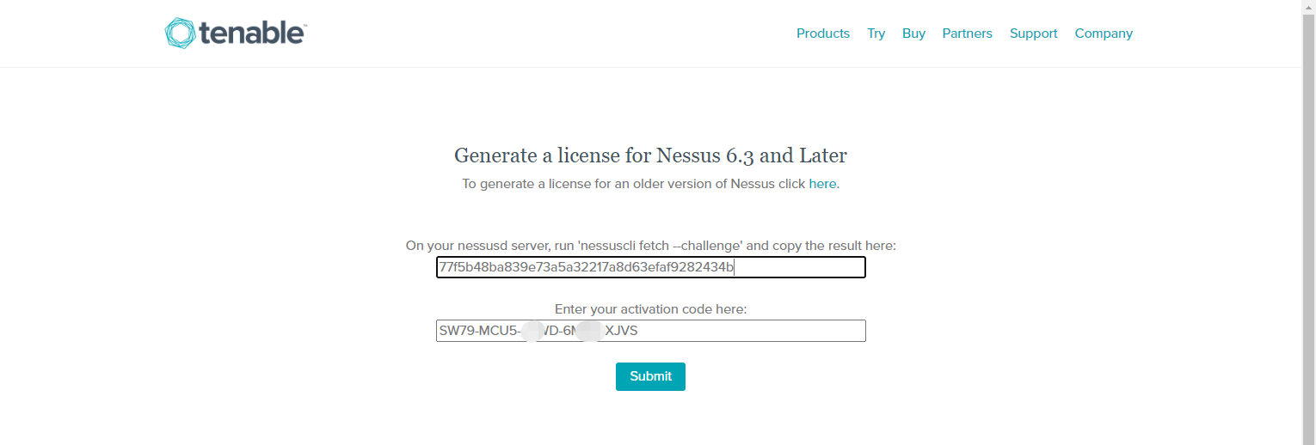Open the Products menu

pos(822,34)
